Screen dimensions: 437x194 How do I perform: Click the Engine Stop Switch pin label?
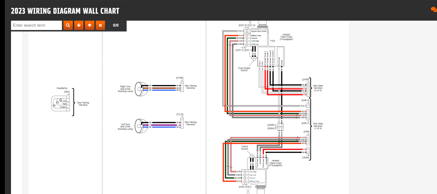[259, 31]
